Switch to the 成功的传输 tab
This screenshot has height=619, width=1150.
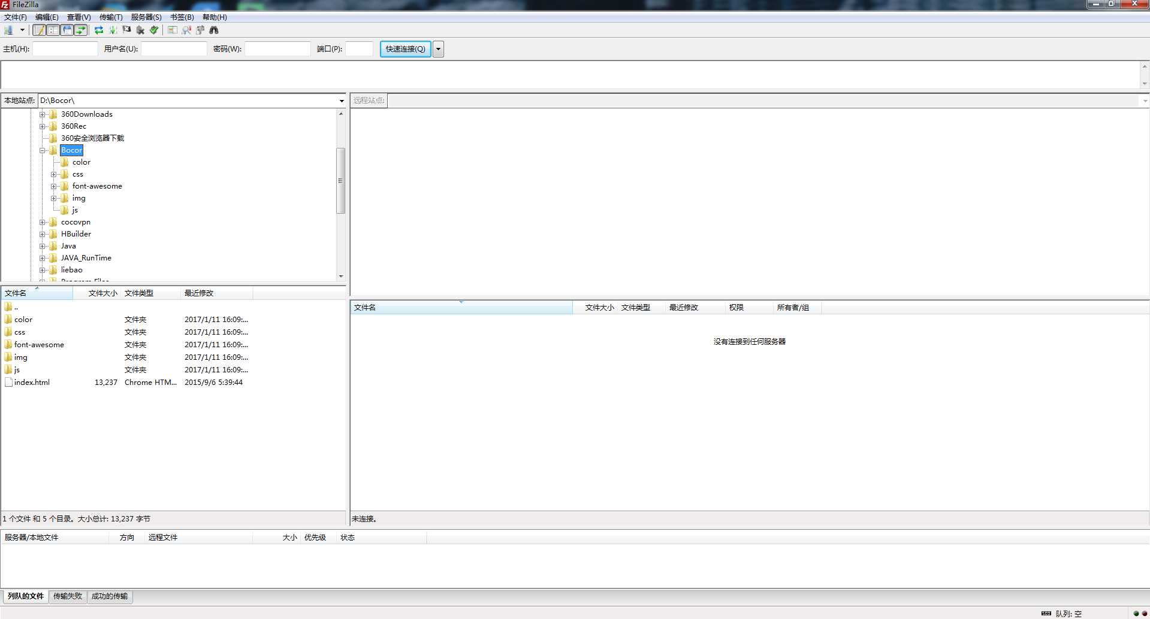click(x=110, y=596)
